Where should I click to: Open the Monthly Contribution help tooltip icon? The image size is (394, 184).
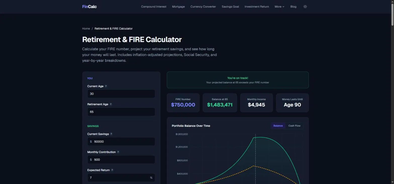[x=118, y=152]
